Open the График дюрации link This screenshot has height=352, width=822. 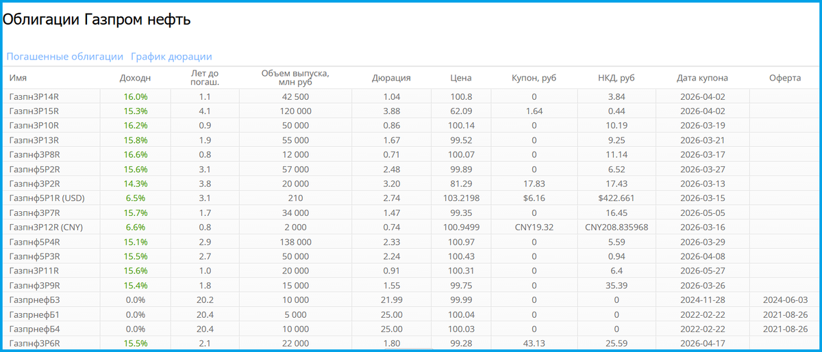(x=171, y=57)
